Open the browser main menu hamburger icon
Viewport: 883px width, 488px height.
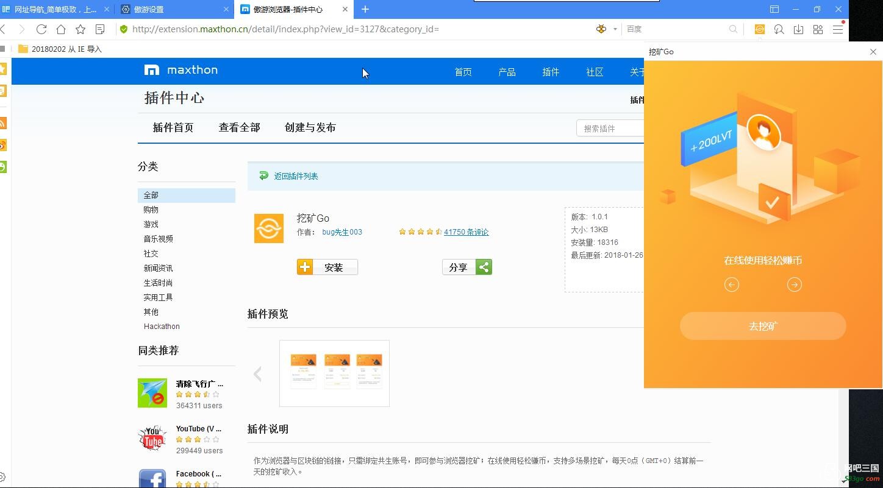(838, 29)
